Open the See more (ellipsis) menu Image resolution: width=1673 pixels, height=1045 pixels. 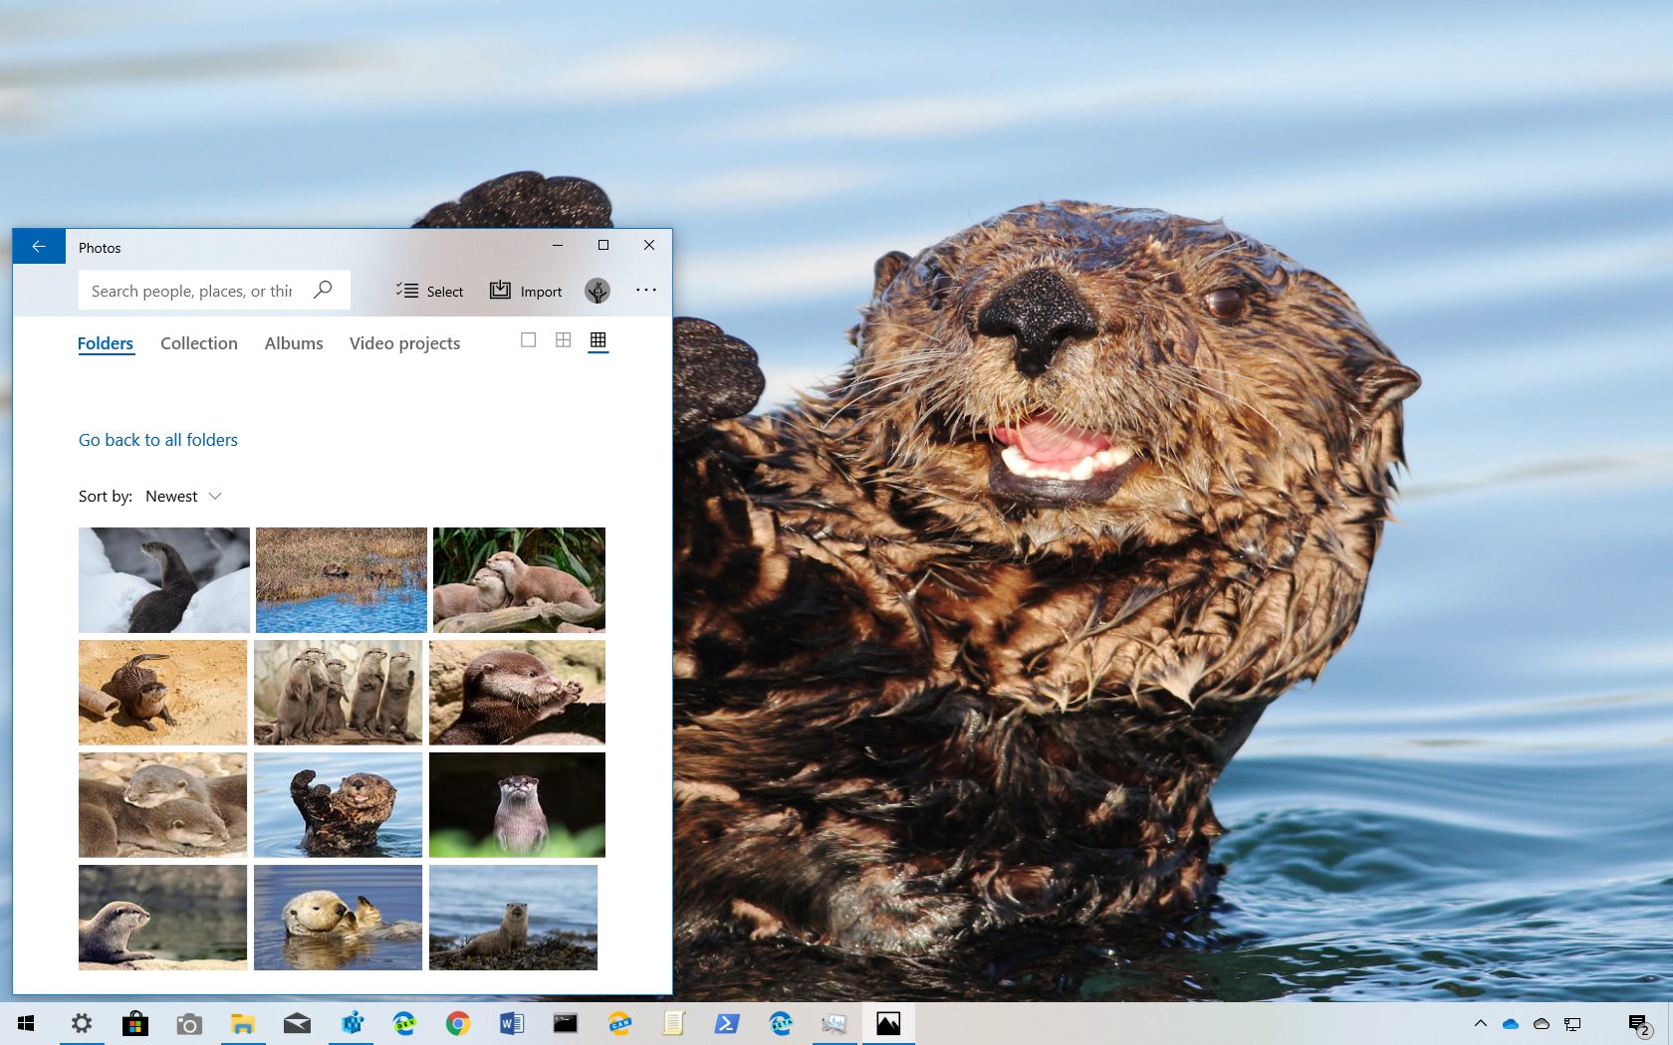645,290
